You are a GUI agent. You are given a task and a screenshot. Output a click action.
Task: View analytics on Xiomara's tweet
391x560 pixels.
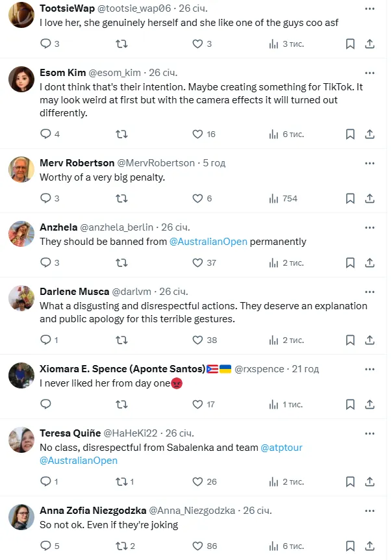tap(273, 404)
